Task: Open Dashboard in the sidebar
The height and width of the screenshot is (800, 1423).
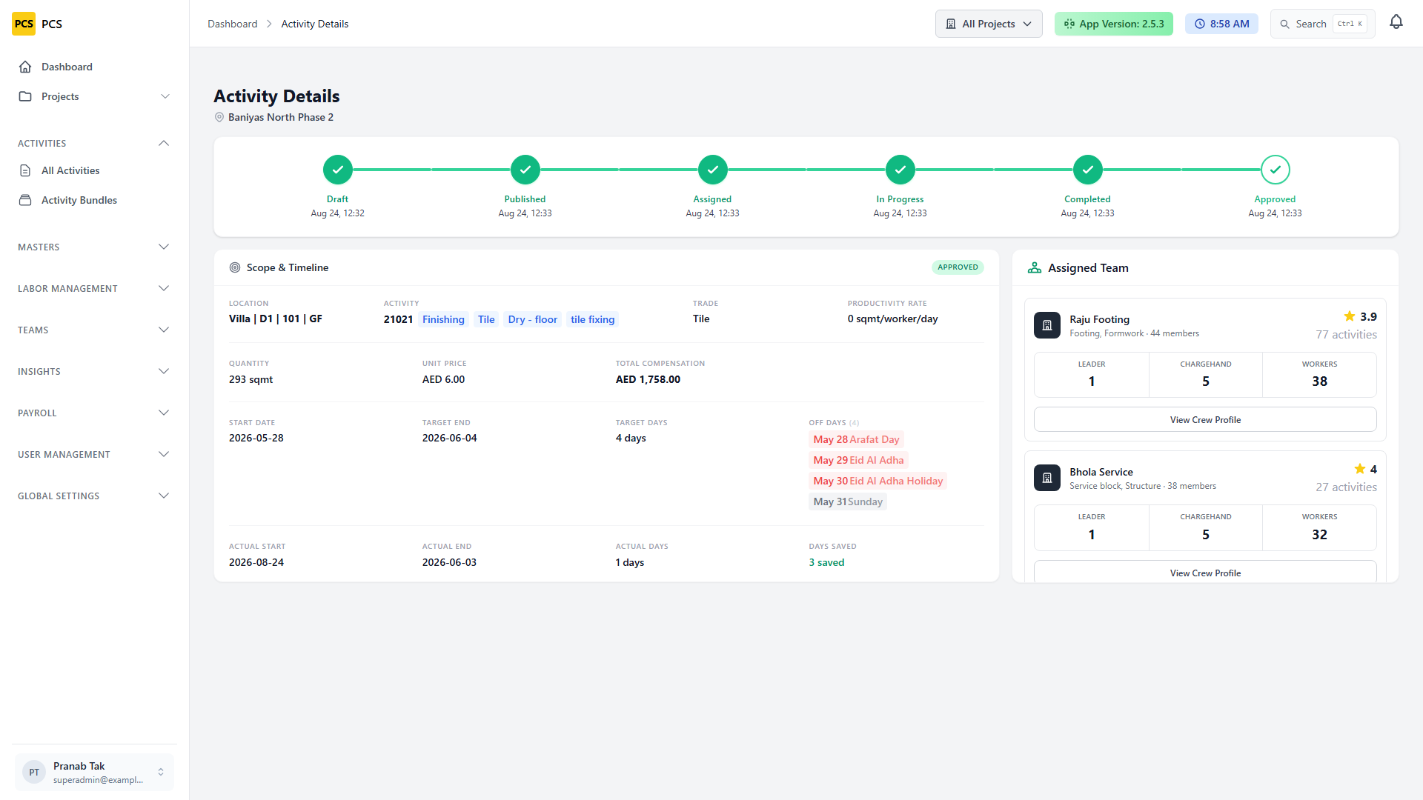Action: click(94, 67)
